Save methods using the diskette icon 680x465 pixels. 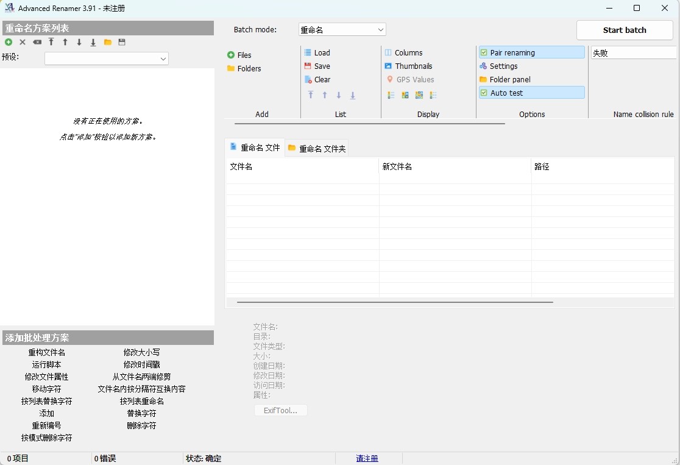point(122,42)
